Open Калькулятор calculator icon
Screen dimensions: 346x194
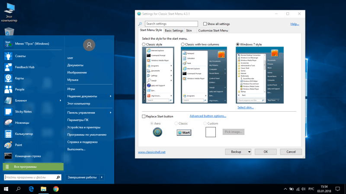pyautogui.click(x=8, y=134)
